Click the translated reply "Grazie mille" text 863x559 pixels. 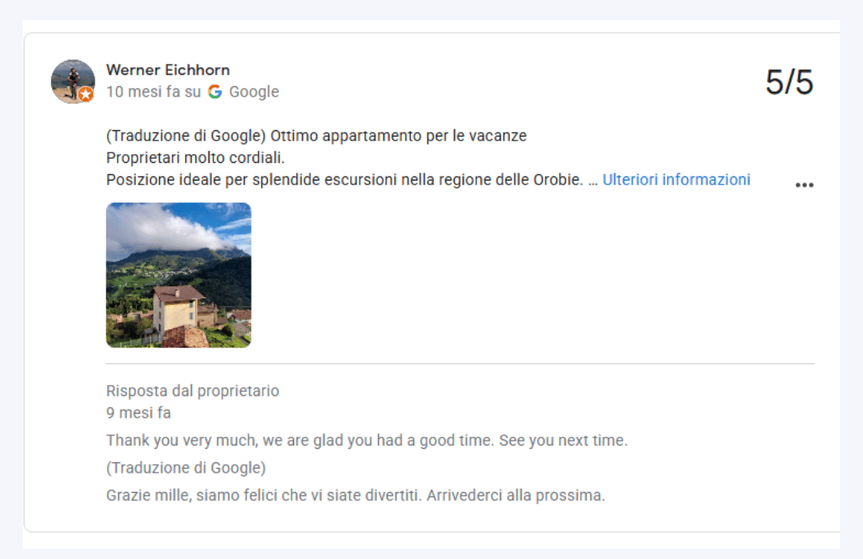(x=355, y=495)
